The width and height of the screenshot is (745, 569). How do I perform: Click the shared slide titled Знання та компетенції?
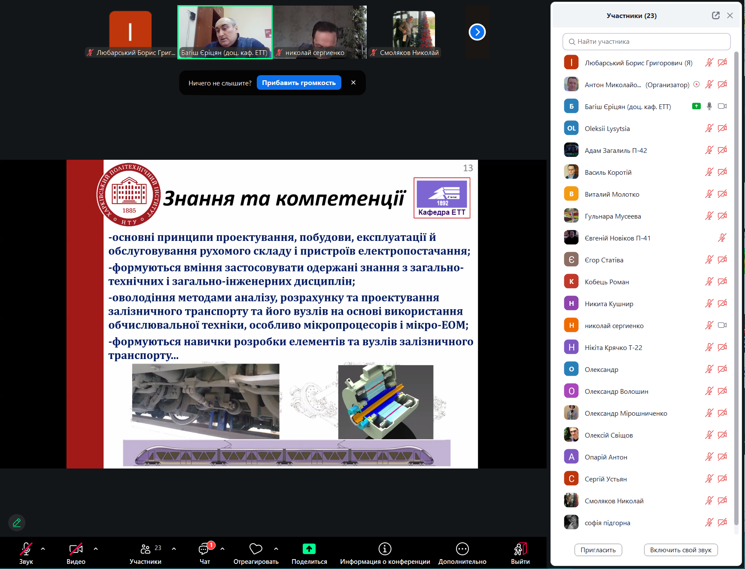272,314
